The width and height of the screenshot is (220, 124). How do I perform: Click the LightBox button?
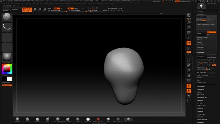[x=15, y=10]
